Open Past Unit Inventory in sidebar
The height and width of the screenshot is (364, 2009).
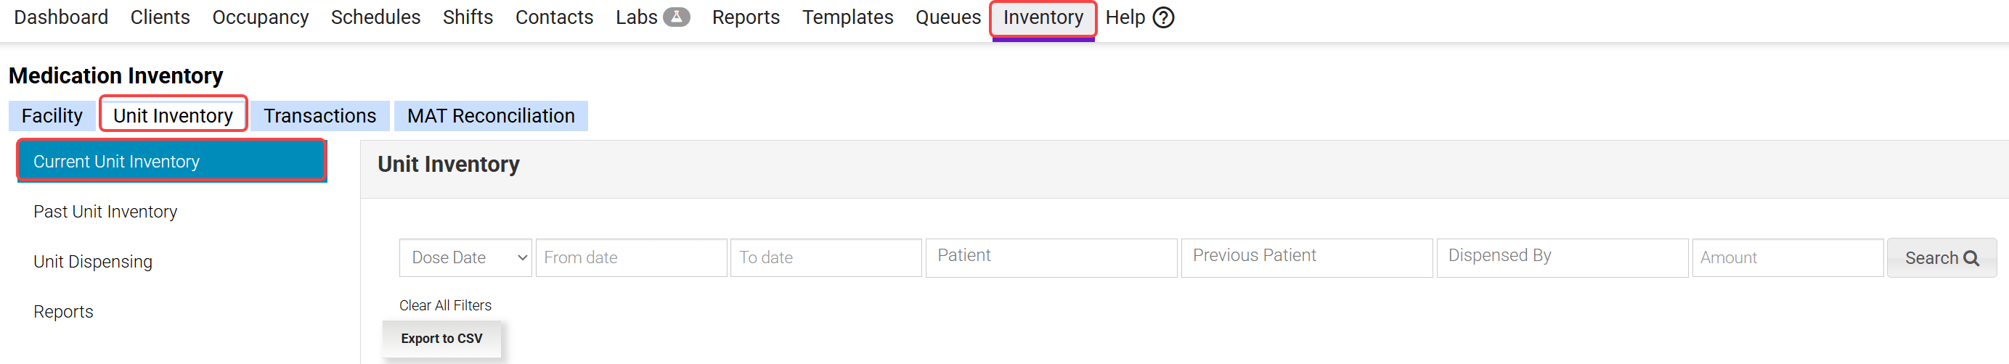105,212
